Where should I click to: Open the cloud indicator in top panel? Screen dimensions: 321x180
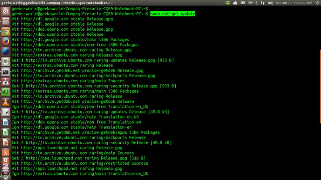point(235,3)
